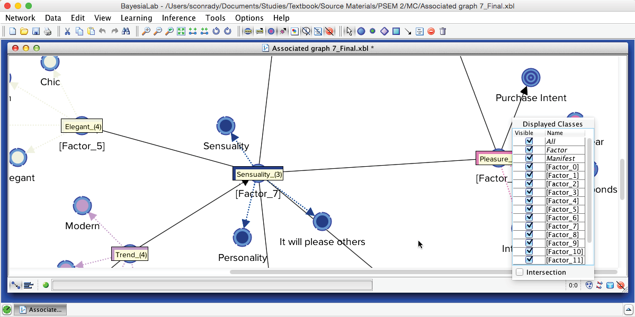Open the Tools menu

coord(215,18)
